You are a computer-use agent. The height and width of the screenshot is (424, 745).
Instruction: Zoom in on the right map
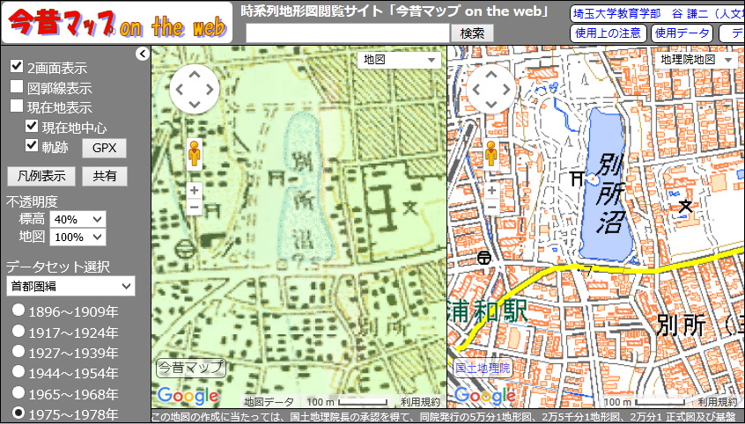coord(491,191)
